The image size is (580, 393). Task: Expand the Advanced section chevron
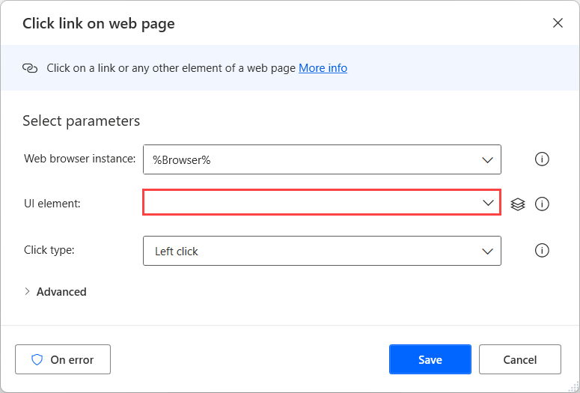click(28, 292)
